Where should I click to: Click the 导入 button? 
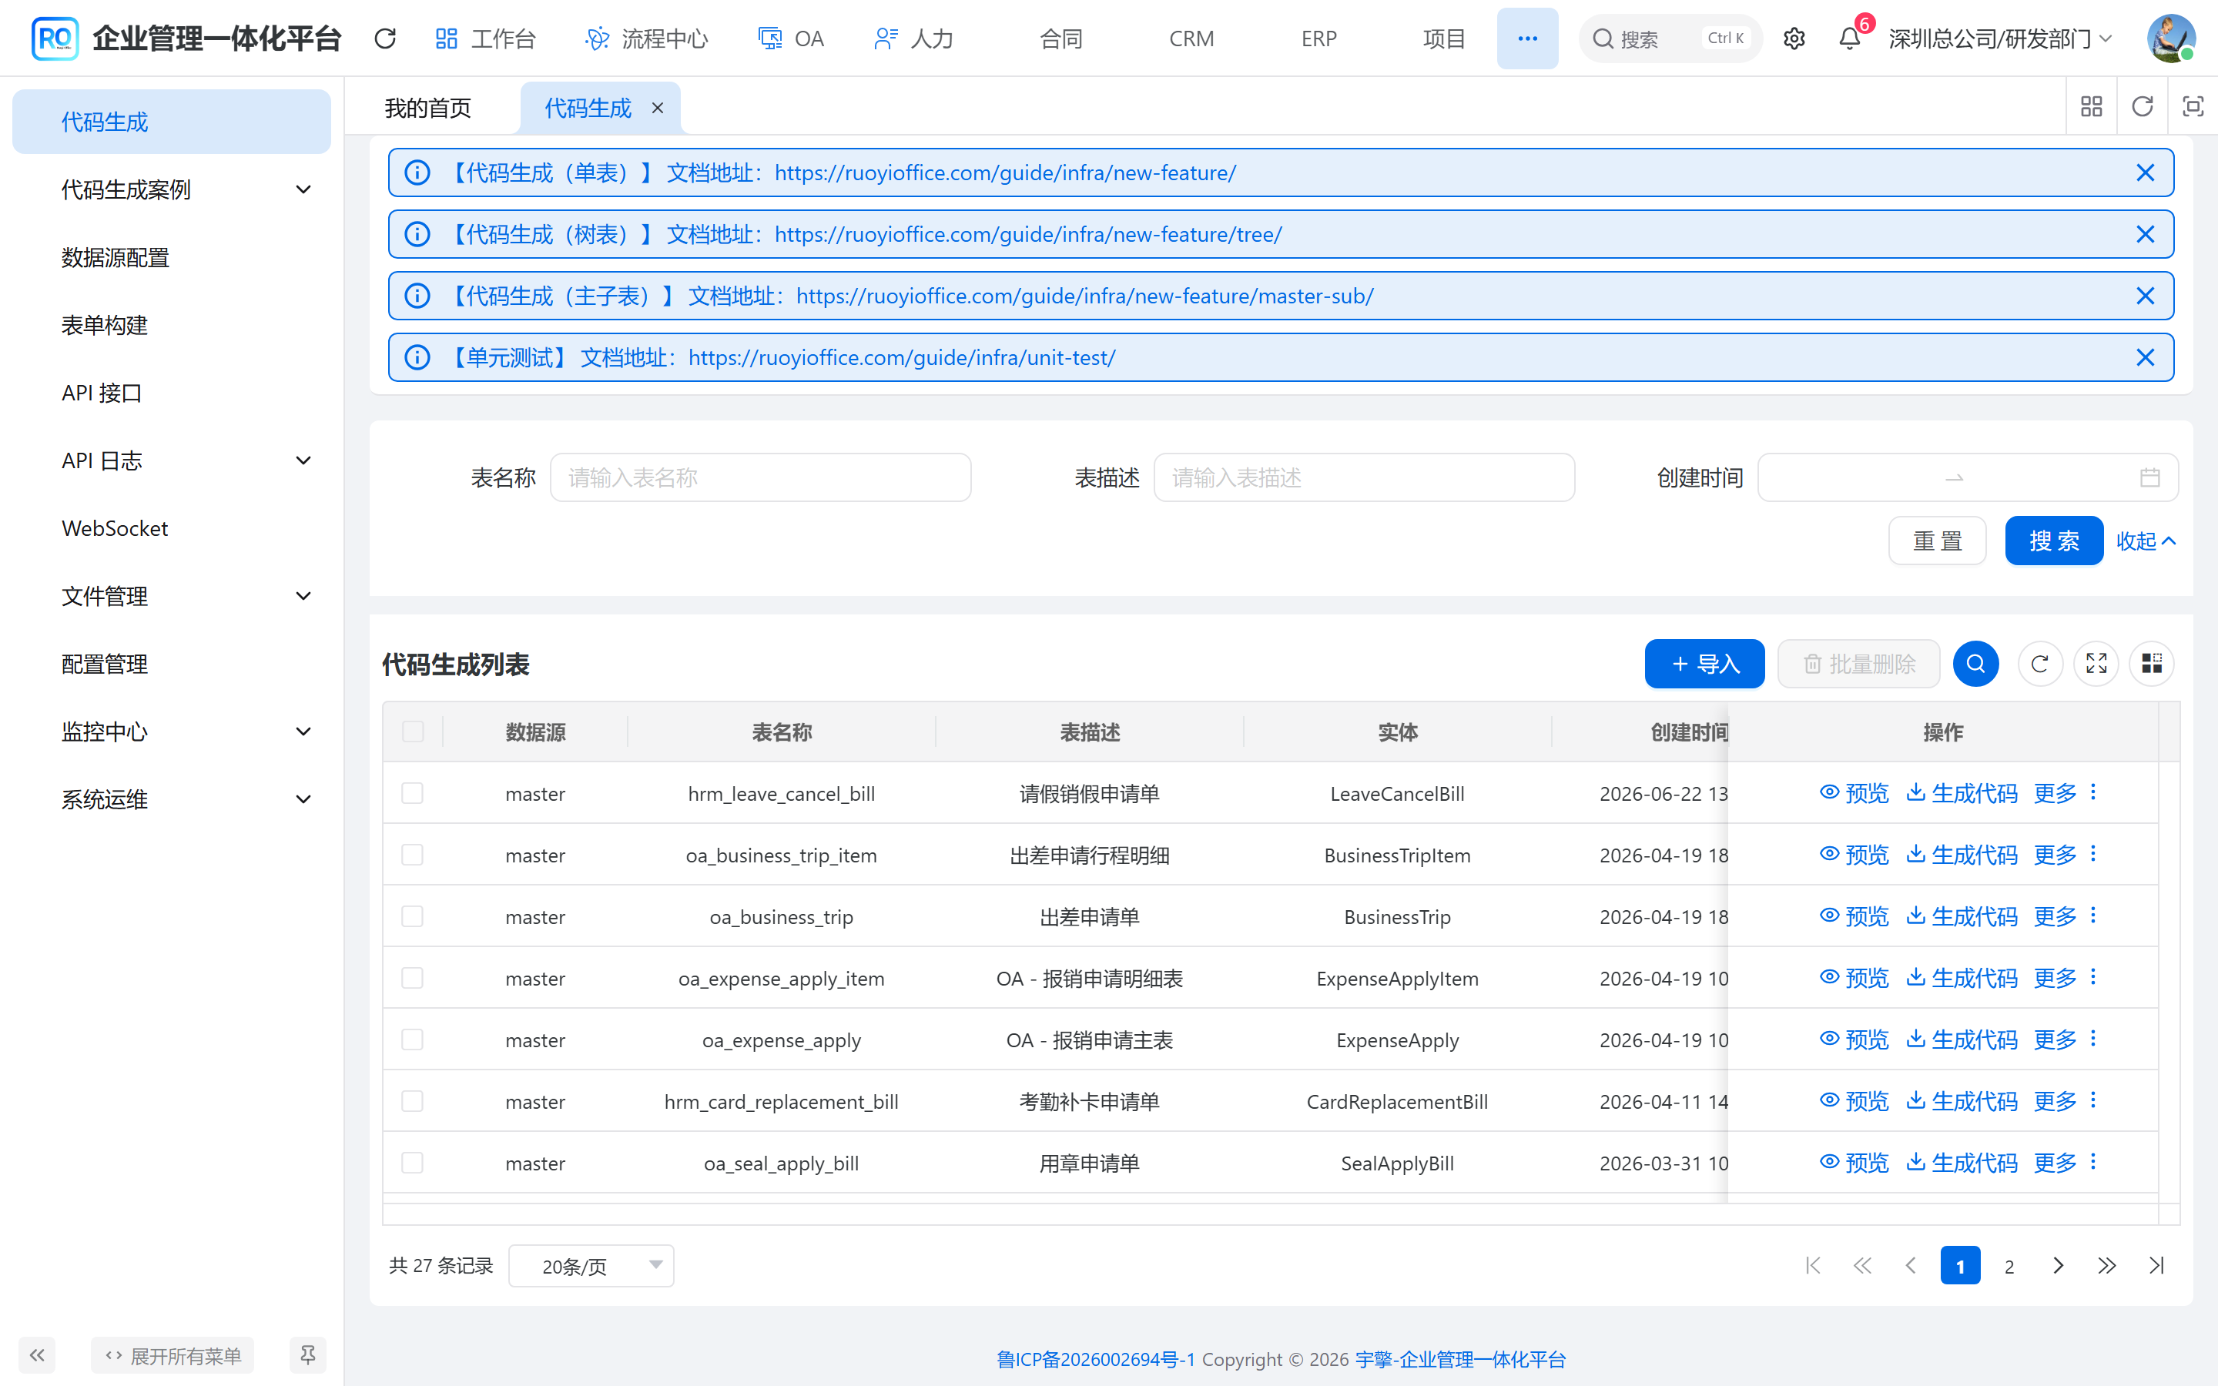(x=1705, y=663)
